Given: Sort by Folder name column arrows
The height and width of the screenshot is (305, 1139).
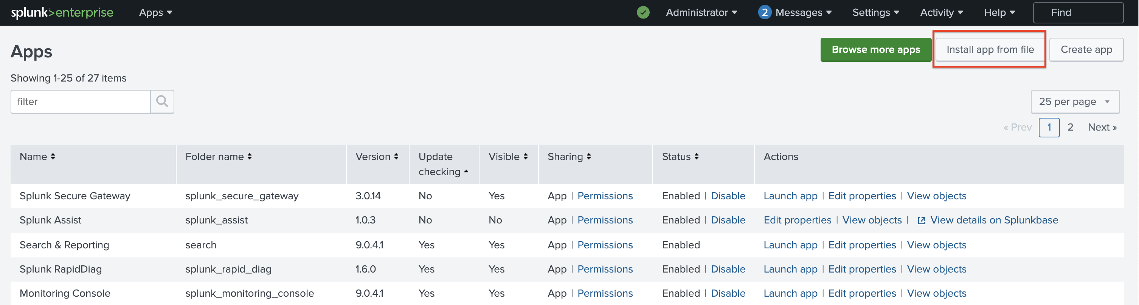Looking at the screenshot, I should pyautogui.click(x=249, y=157).
